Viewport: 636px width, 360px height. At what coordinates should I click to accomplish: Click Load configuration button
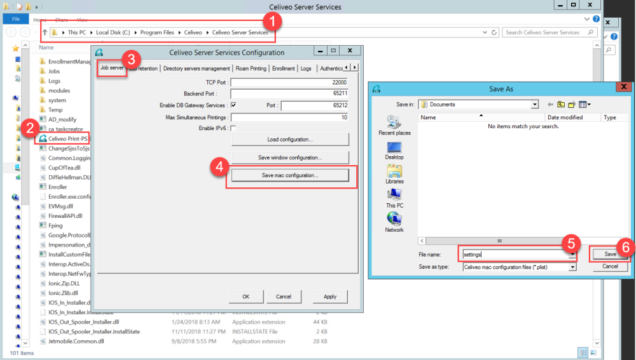pyautogui.click(x=289, y=139)
